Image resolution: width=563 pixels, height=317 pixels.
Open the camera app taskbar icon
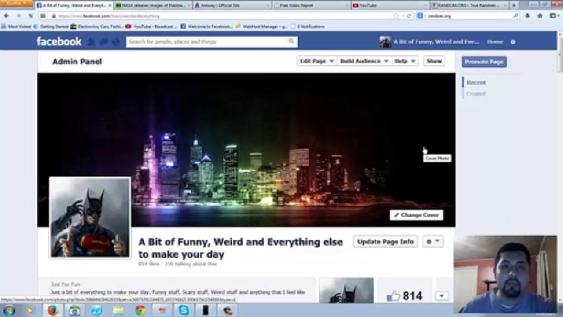click(75, 310)
